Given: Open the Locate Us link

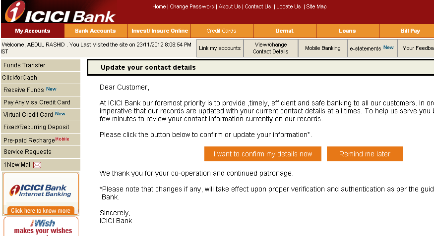Looking at the screenshot, I should tap(288, 6).
